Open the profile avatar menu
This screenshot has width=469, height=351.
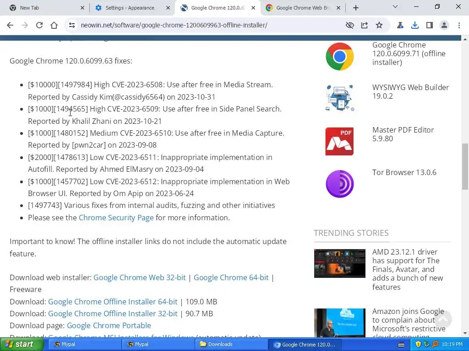[444, 25]
